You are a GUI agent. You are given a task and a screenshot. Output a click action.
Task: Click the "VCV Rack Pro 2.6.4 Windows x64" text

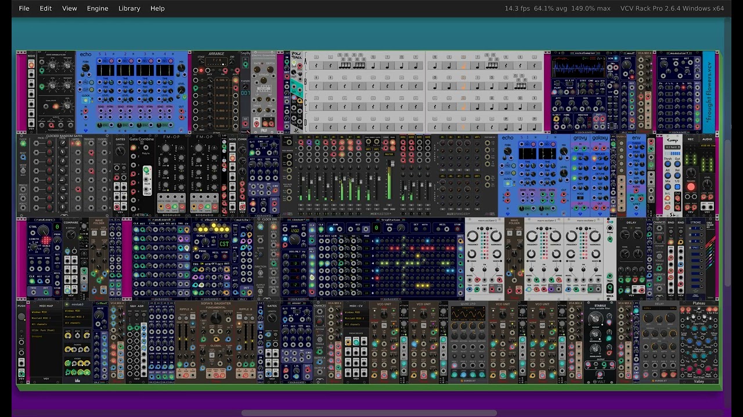coord(672,8)
